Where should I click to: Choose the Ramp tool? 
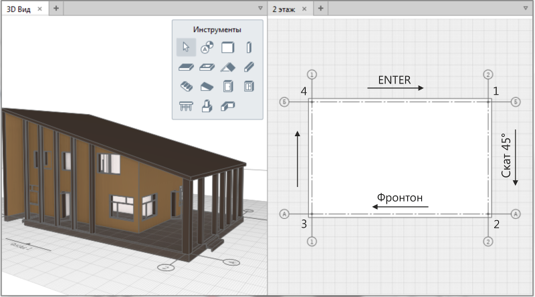point(207,87)
